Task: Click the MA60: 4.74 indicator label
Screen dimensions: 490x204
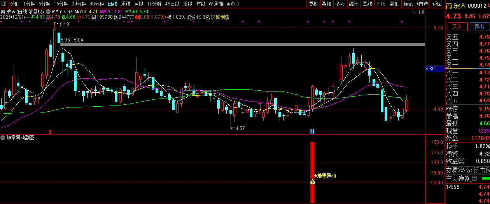Action: pyautogui.click(x=136, y=12)
